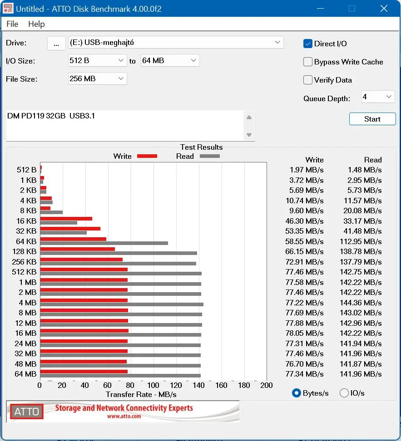Uncheck the Direct I/O checkbox
Viewport: 401px width, 441px height.
click(308, 44)
